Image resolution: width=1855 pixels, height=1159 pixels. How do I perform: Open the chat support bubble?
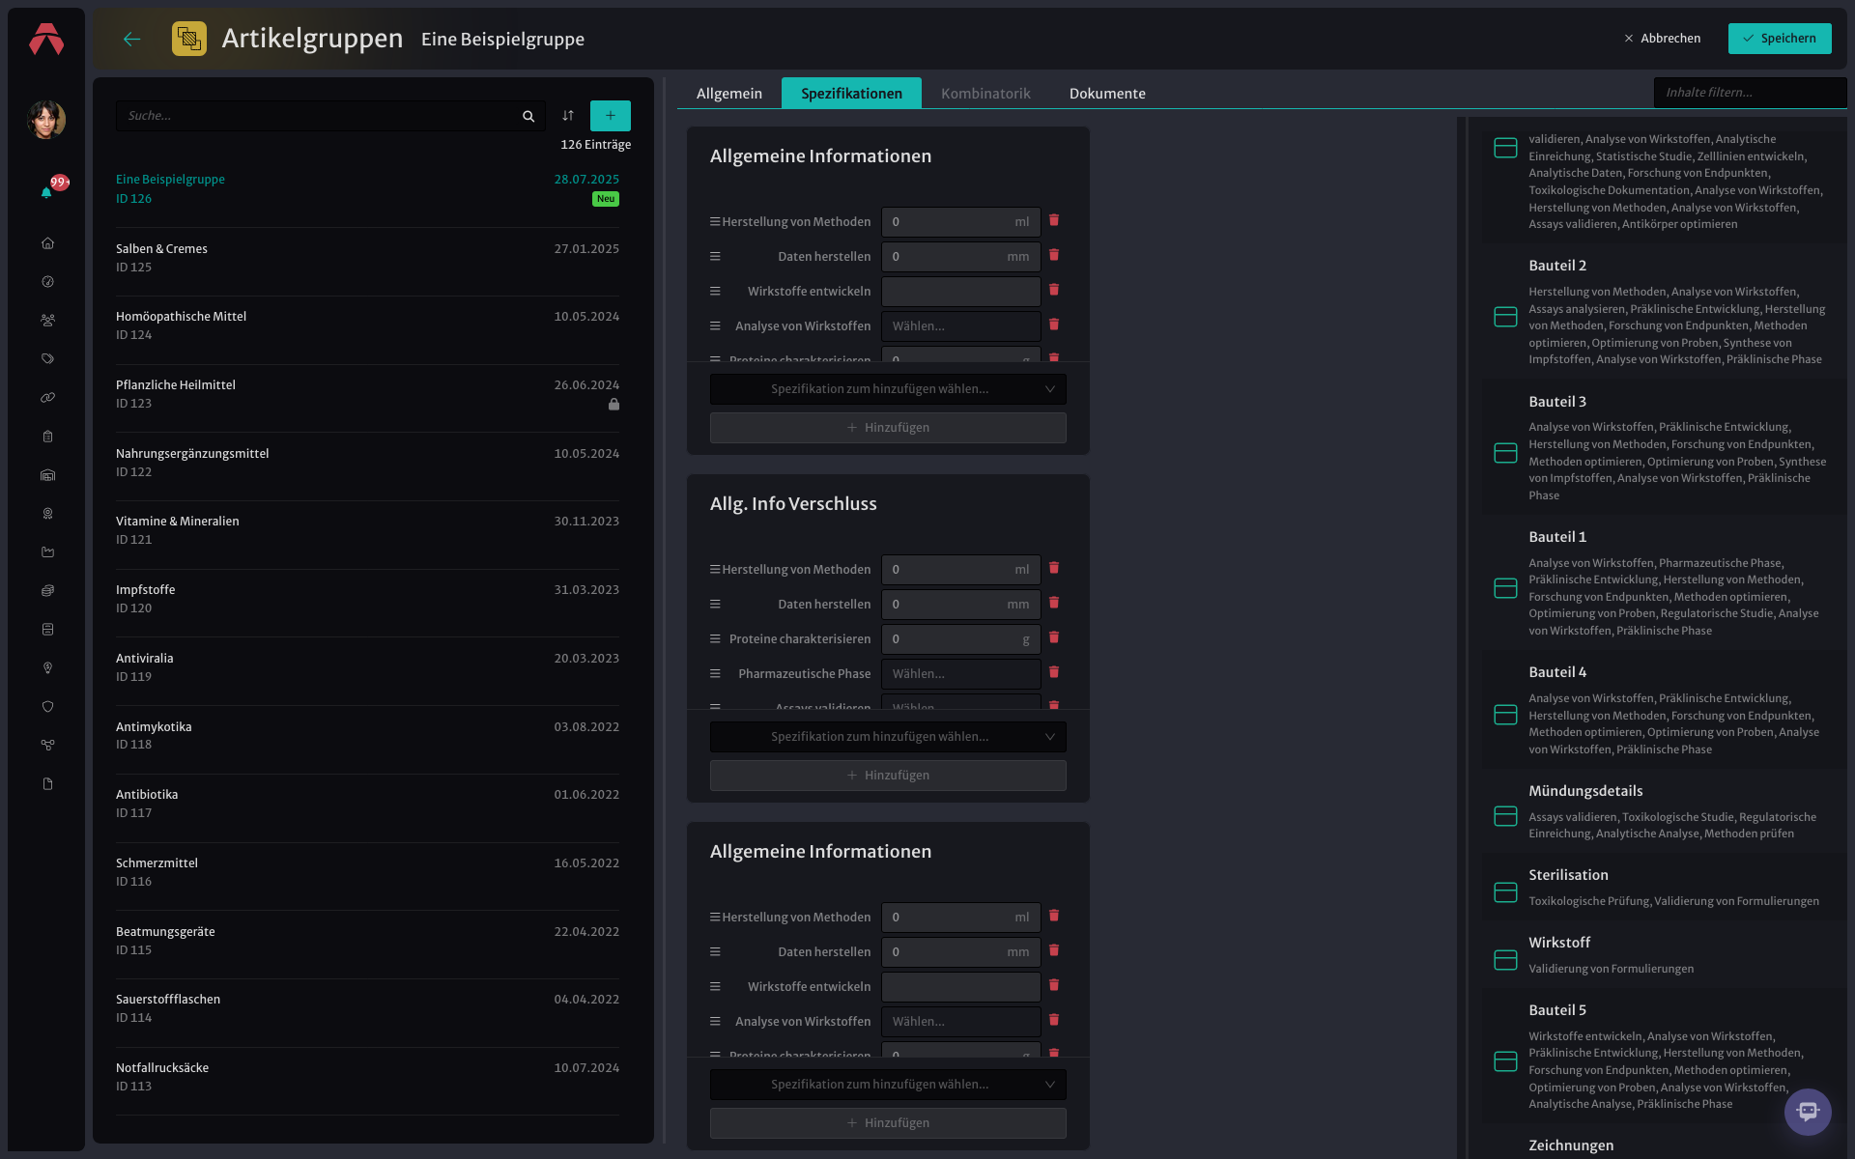click(x=1808, y=1112)
